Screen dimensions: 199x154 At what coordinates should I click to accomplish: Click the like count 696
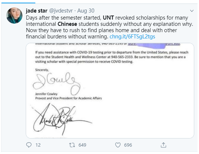click(128, 145)
